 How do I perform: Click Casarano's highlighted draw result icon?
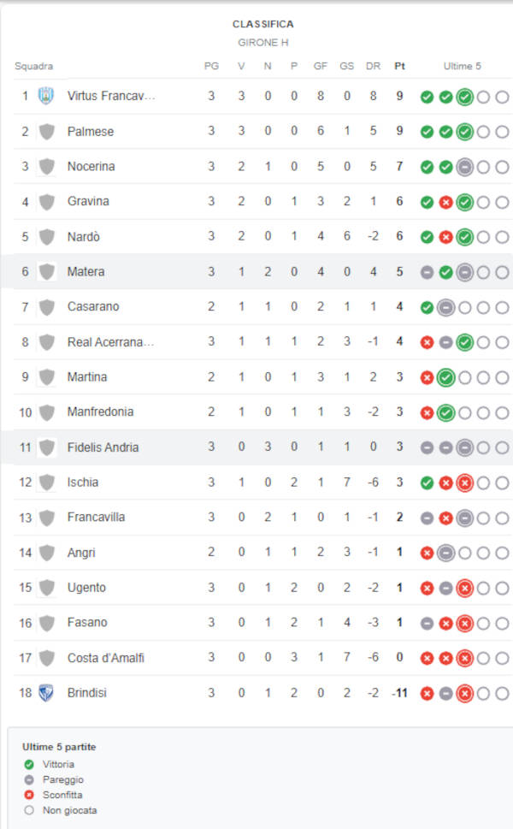(446, 307)
